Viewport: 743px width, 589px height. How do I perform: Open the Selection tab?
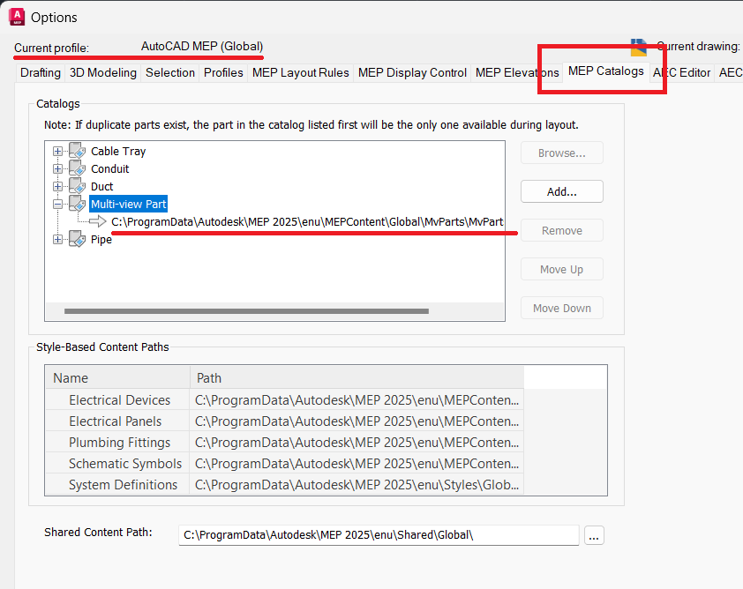click(x=170, y=72)
